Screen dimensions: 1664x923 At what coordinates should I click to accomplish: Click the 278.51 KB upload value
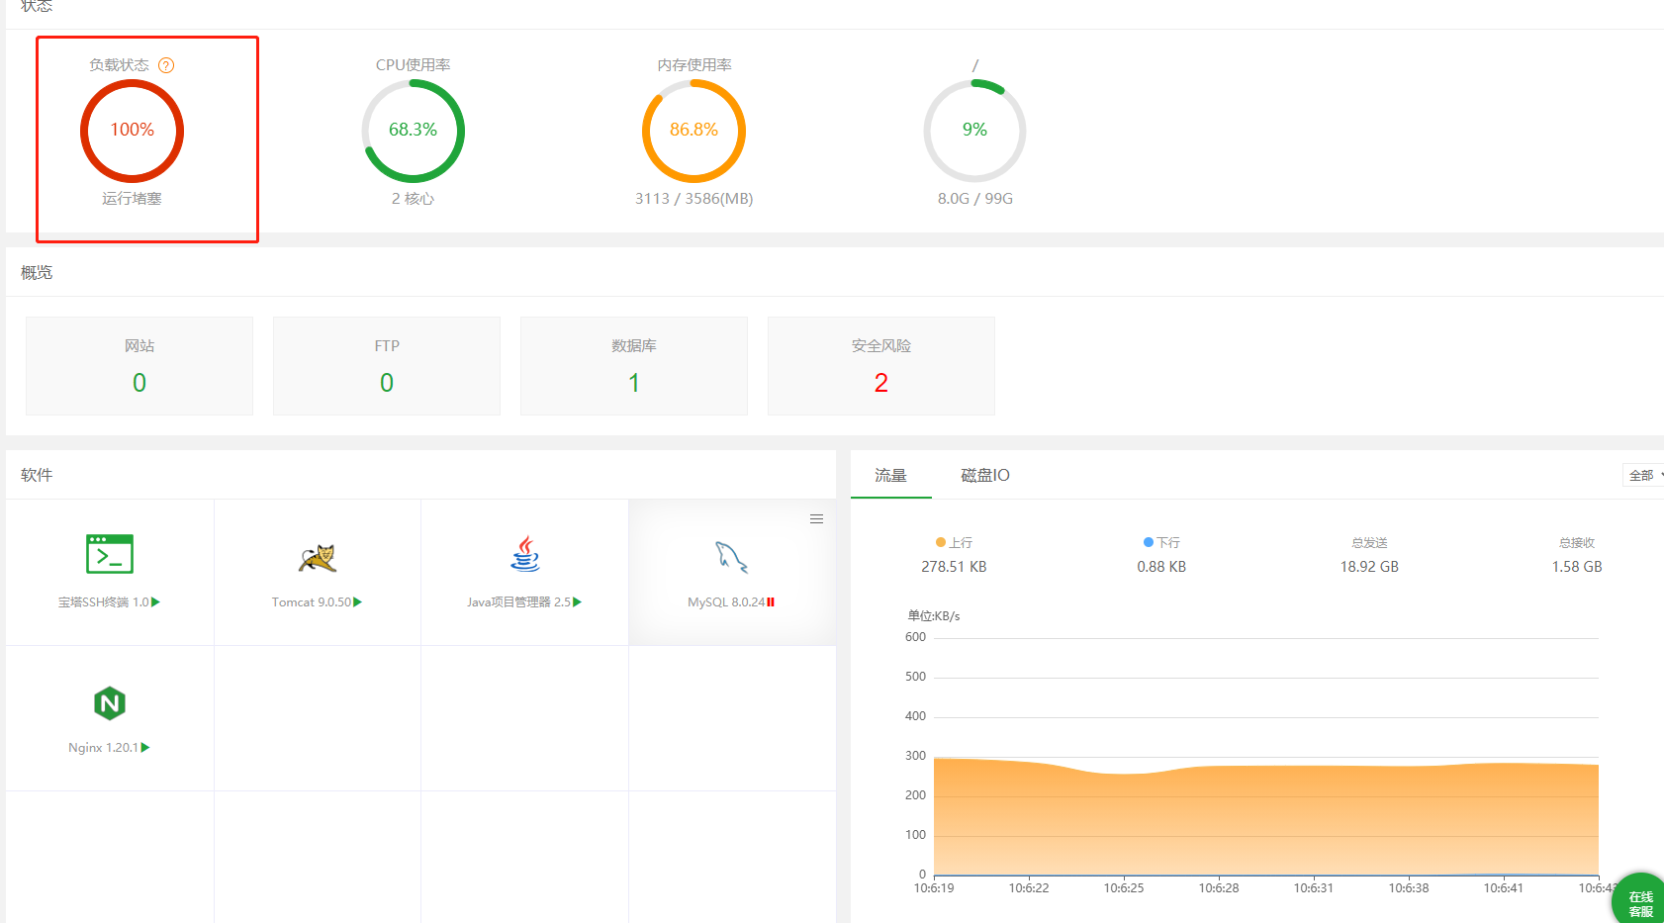(954, 567)
